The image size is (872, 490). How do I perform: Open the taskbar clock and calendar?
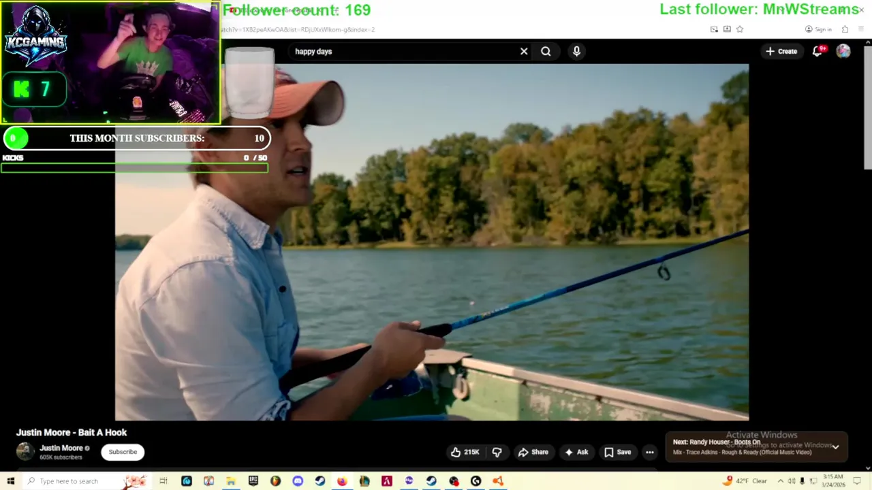tap(833, 481)
